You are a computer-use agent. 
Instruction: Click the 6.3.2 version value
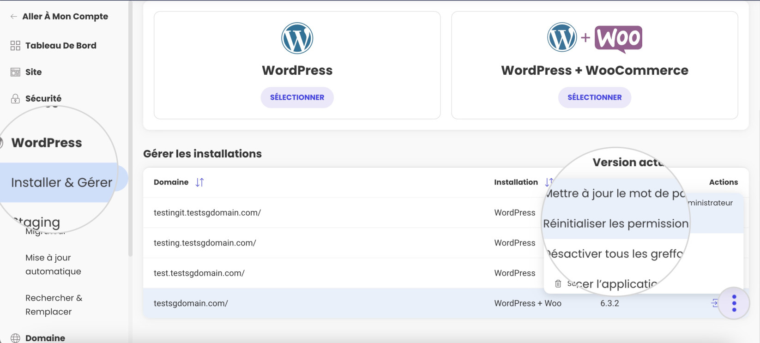click(609, 303)
